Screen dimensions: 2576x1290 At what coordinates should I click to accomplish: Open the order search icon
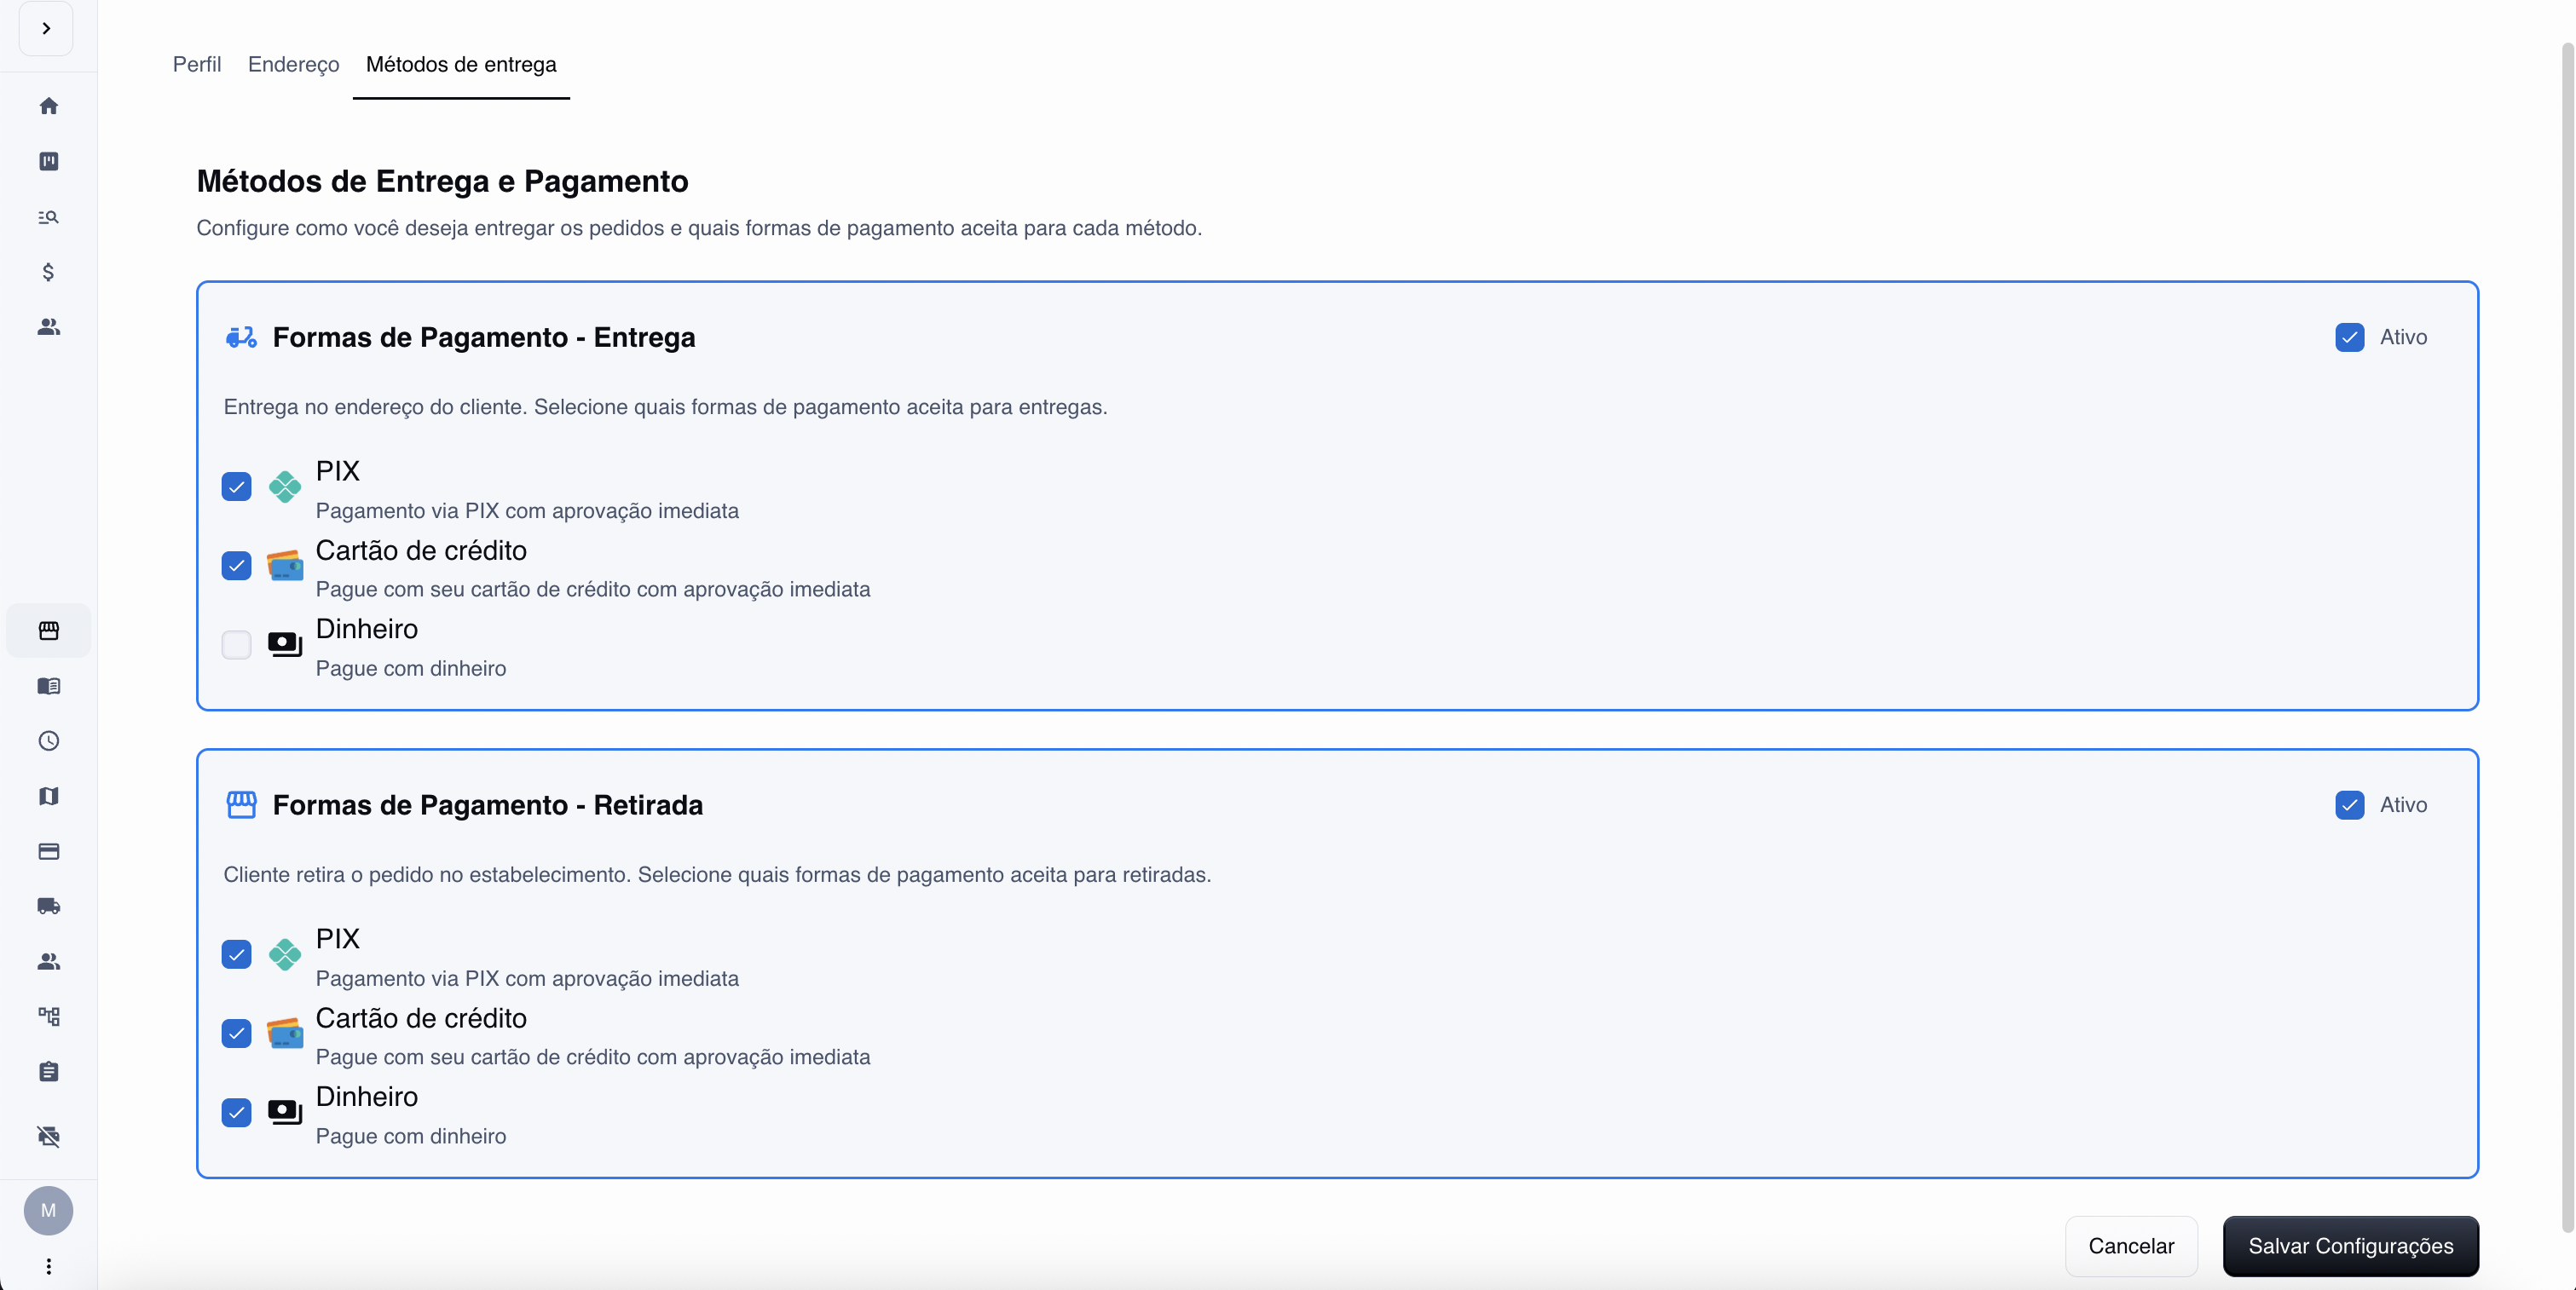48,218
